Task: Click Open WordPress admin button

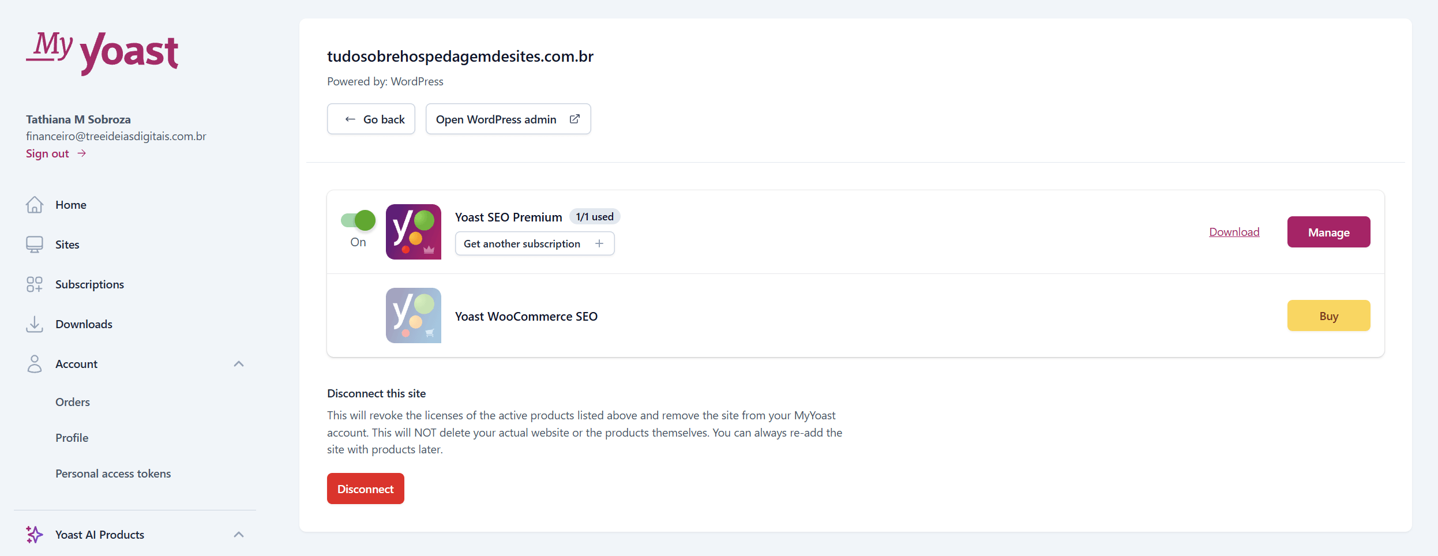Action: point(508,119)
